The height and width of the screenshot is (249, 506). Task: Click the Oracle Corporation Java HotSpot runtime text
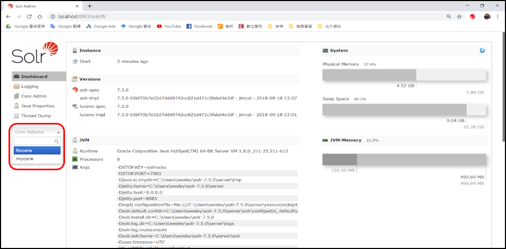202,151
